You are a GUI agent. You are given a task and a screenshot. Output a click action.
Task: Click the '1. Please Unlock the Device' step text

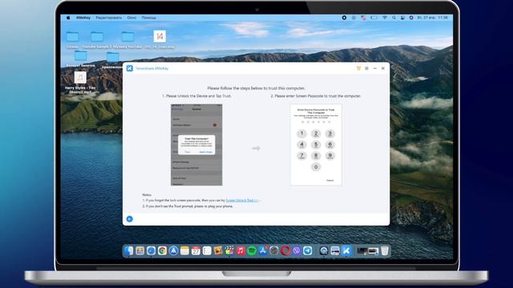(196, 96)
